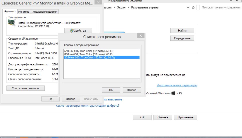The height and width of the screenshot is (138, 242).
Task: Open the address bar history dropdown arrow
Action: coord(188,7)
